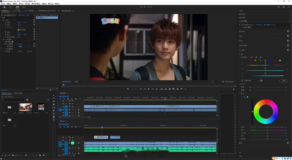Open quick export share icon top right
Screen dimensions: 292x160
(284, 7)
